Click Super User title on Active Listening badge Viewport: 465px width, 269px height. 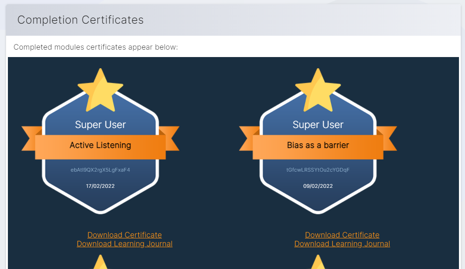100,125
